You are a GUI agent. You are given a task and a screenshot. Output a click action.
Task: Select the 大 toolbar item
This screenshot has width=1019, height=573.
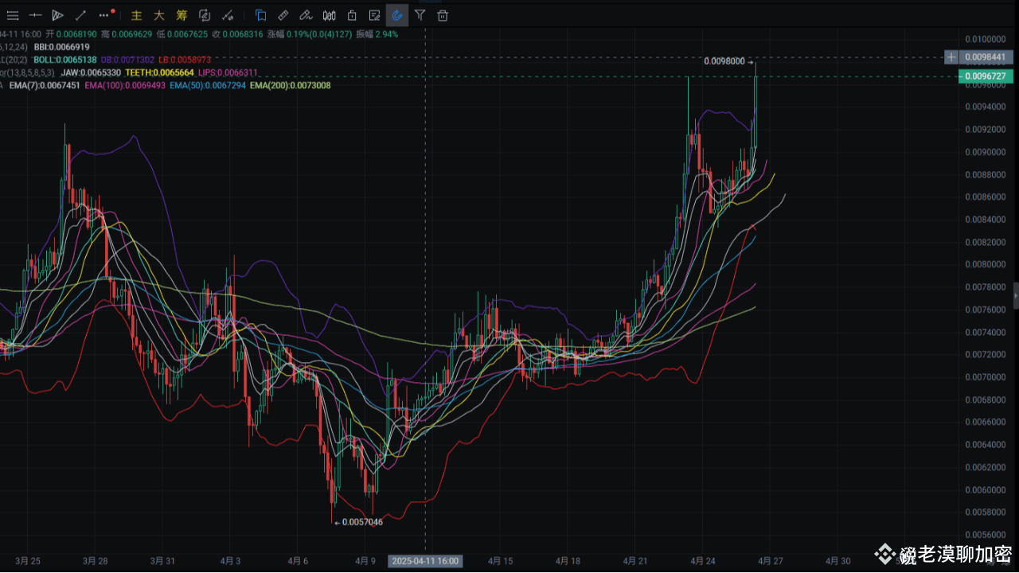(x=158, y=15)
